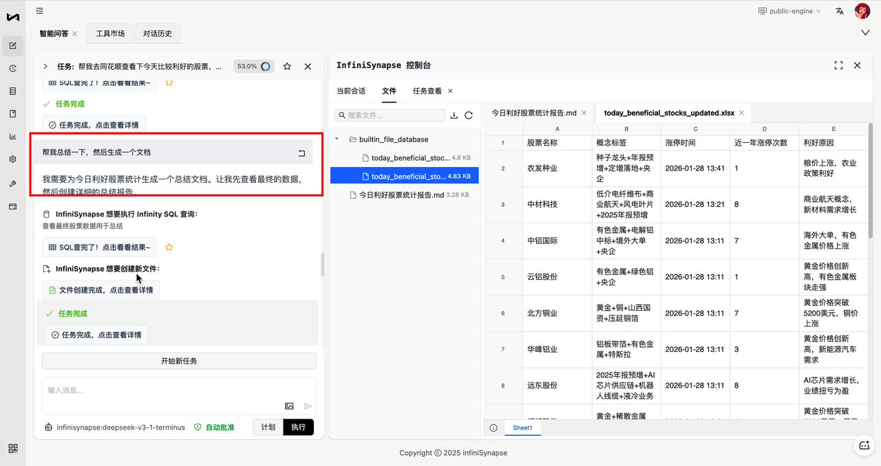This screenshot has height=466, width=881.
Task: Select the 文件 console tab
Action: (390, 91)
